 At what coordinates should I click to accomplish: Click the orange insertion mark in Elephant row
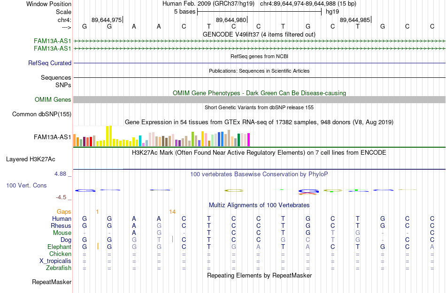coord(98,246)
